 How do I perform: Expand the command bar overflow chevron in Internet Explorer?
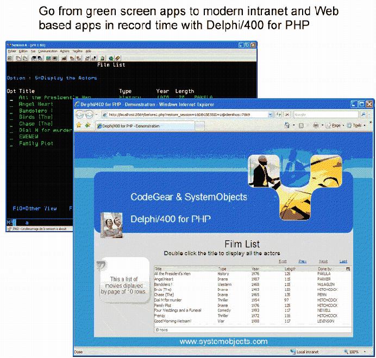371,123
